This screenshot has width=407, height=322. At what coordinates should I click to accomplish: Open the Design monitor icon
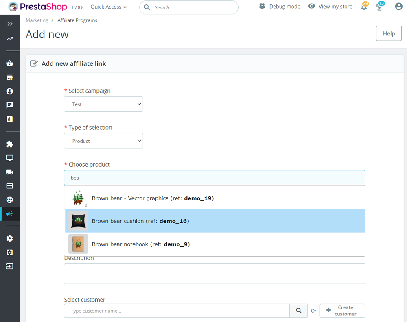point(10,158)
